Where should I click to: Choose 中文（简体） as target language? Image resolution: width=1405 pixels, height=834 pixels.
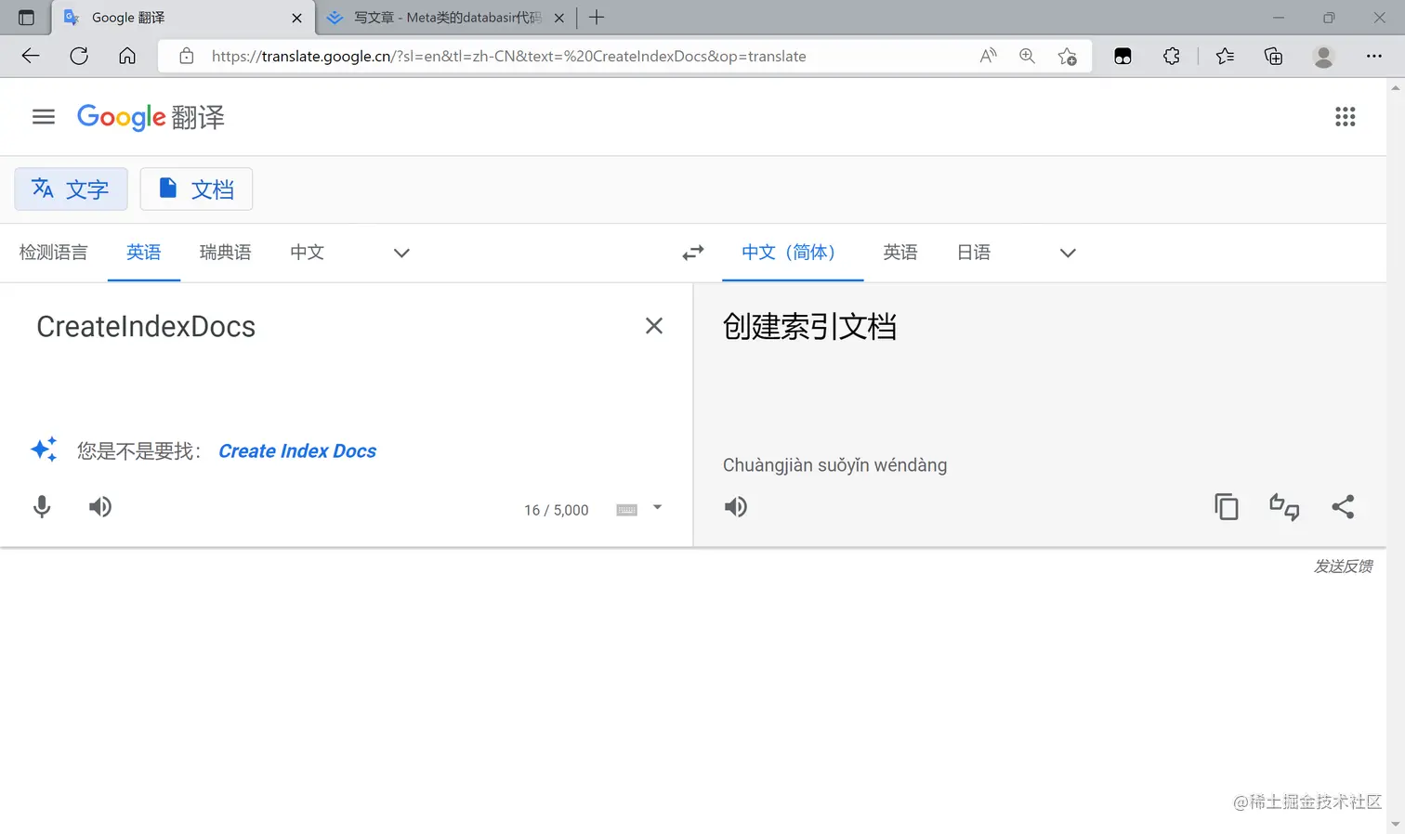coord(793,253)
